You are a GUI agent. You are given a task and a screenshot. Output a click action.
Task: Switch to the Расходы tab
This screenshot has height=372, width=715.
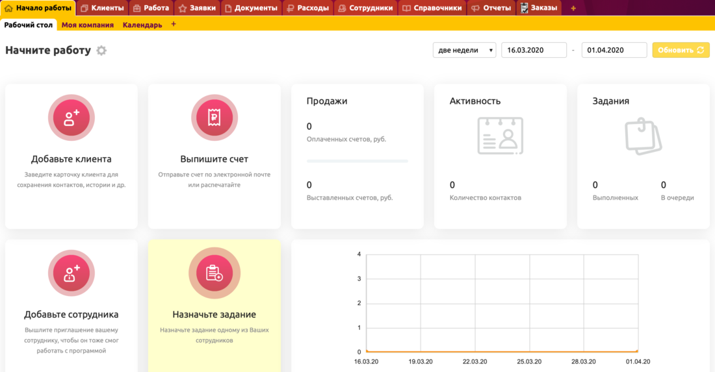[x=309, y=8]
